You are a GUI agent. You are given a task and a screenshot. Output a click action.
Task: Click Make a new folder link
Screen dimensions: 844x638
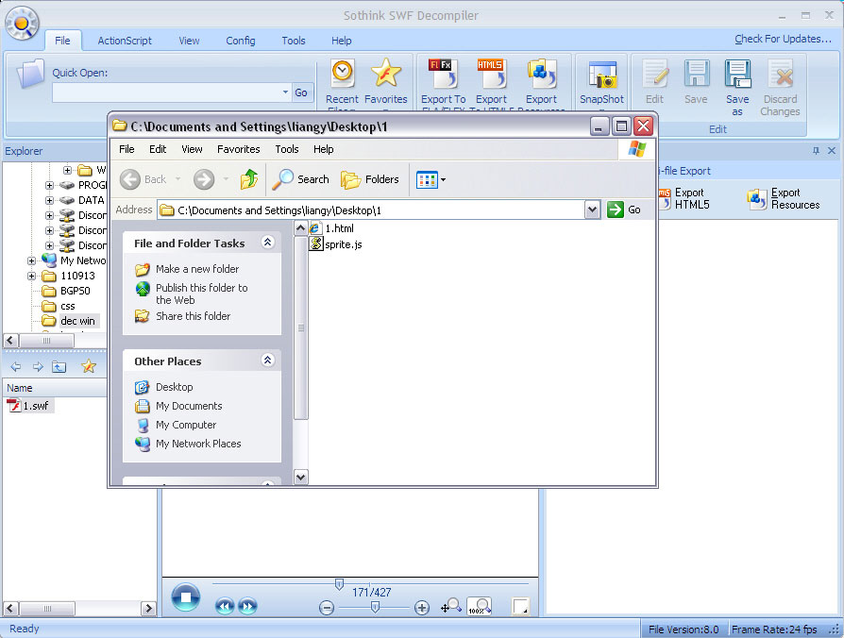click(197, 269)
